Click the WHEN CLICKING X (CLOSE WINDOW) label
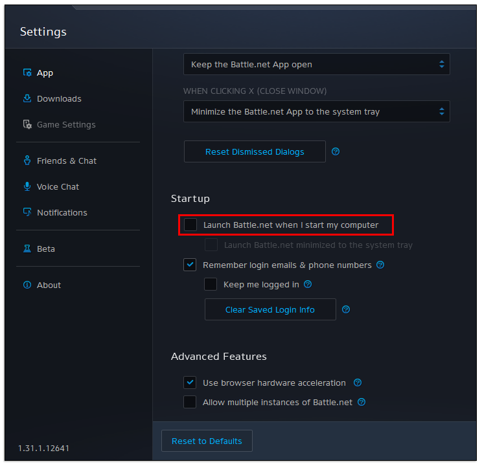482x466 pixels. (255, 91)
